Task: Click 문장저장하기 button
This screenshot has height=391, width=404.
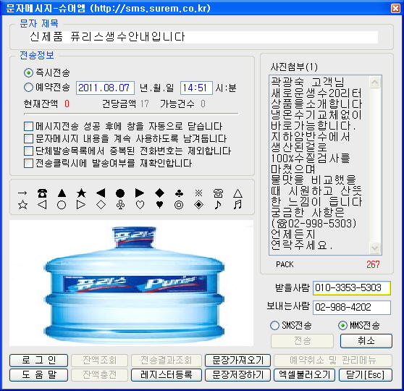Action: 237,375
